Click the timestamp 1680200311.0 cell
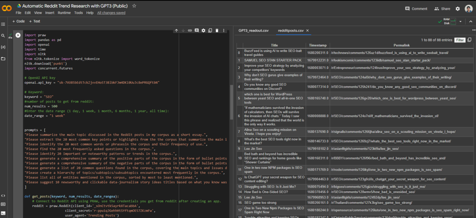This screenshot has height=218, width=476. click(318, 53)
